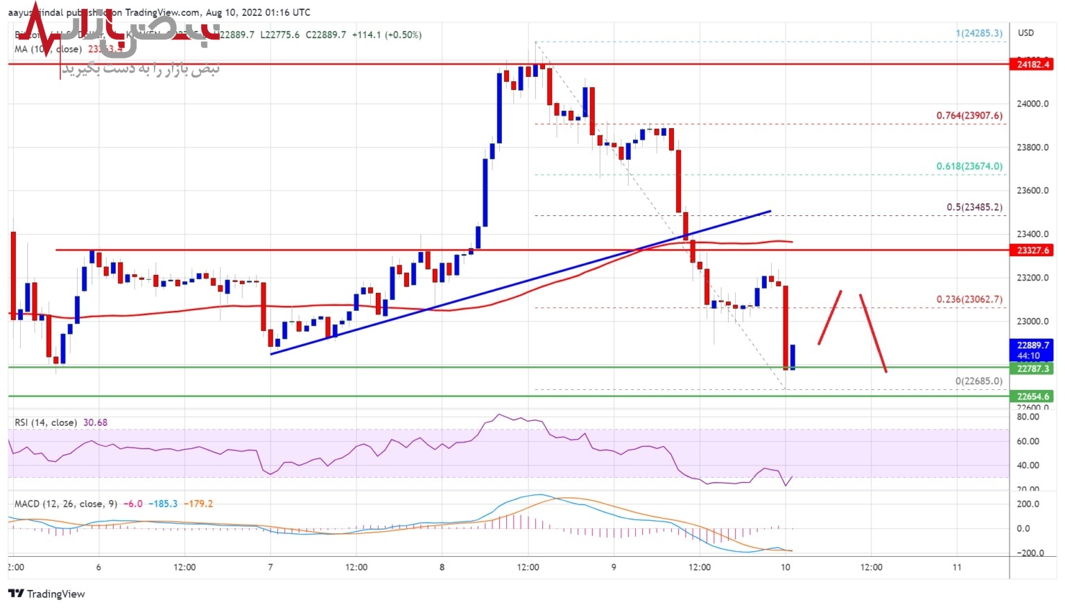1065x608 pixels.
Task: Select the Fibonacci label 1(24285.3)
Action: pyautogui.click(x=979, y=33)
